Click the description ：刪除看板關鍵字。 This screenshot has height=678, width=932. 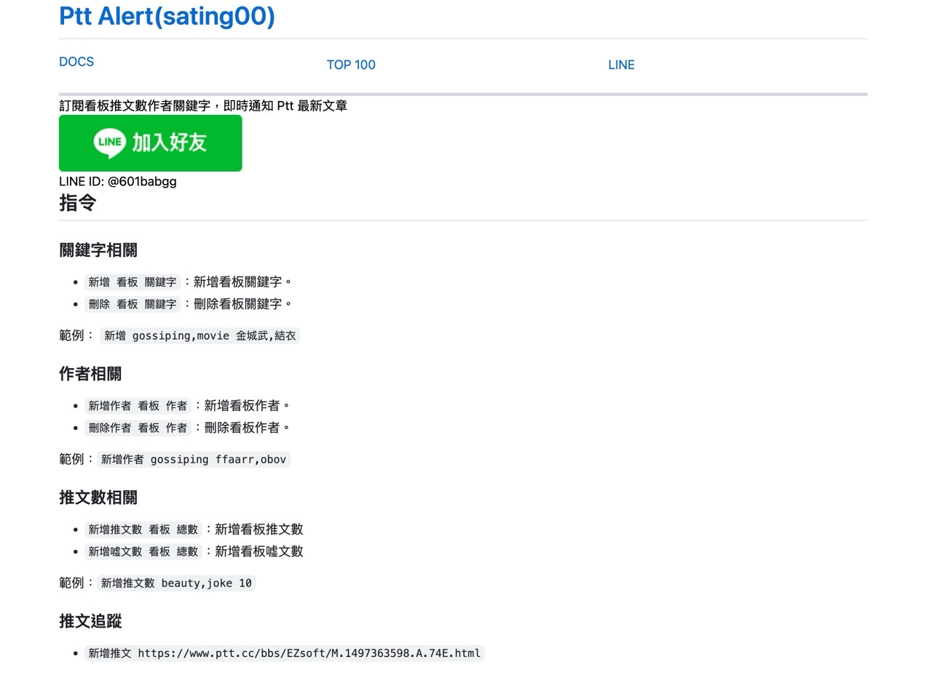click(x=237, y=304)
